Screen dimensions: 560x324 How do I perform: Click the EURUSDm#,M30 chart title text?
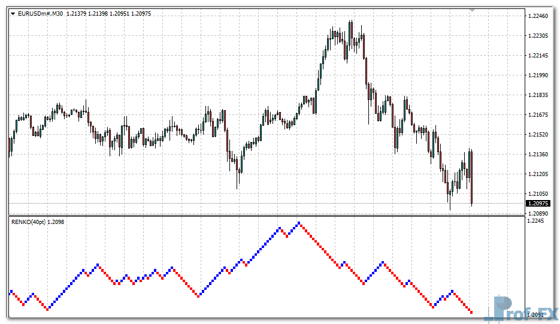[x=40, y=14]
